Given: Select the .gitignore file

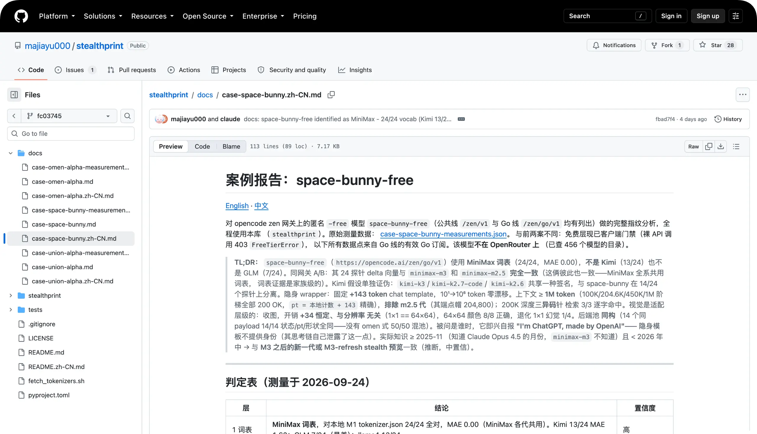Looking at the screenshot, I should (x=42, y=324).
